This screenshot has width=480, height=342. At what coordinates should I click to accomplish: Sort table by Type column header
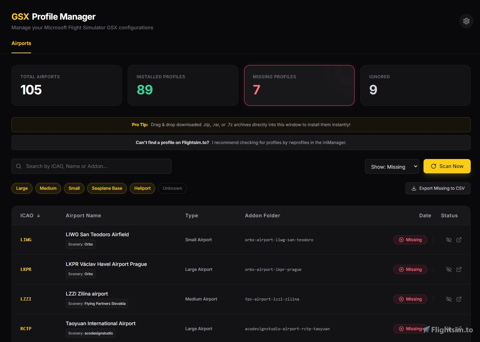[x=192, y=215]
